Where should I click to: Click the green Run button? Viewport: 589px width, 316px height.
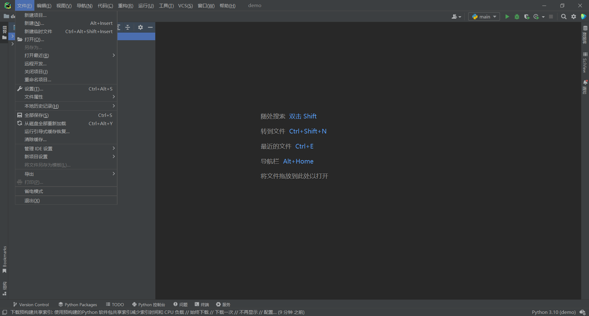[x=507, y=17]
